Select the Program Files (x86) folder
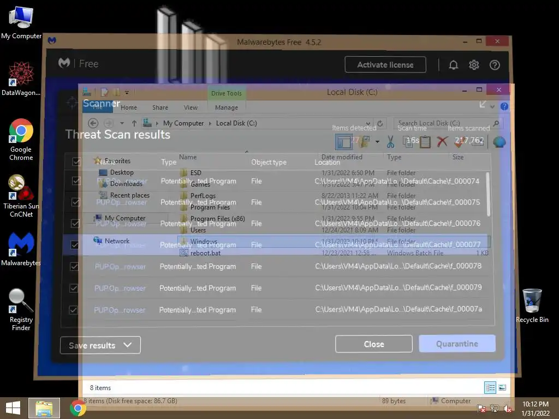The image size is (559, 419). click(217, 218)
